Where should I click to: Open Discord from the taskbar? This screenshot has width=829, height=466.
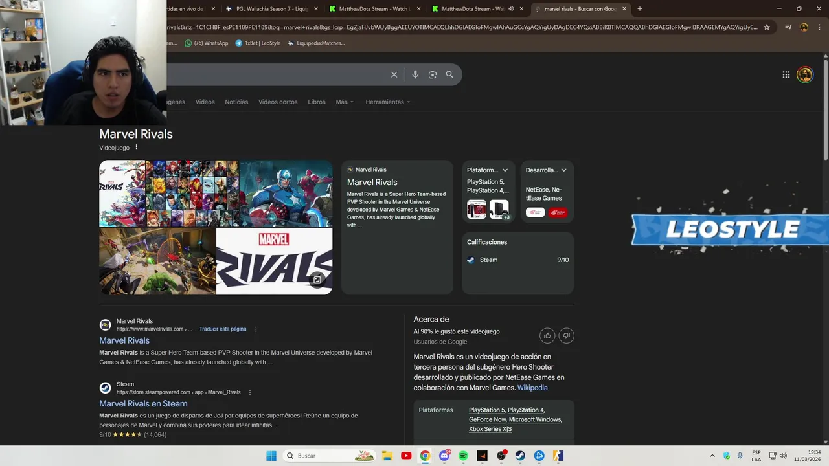coord(444,456)
